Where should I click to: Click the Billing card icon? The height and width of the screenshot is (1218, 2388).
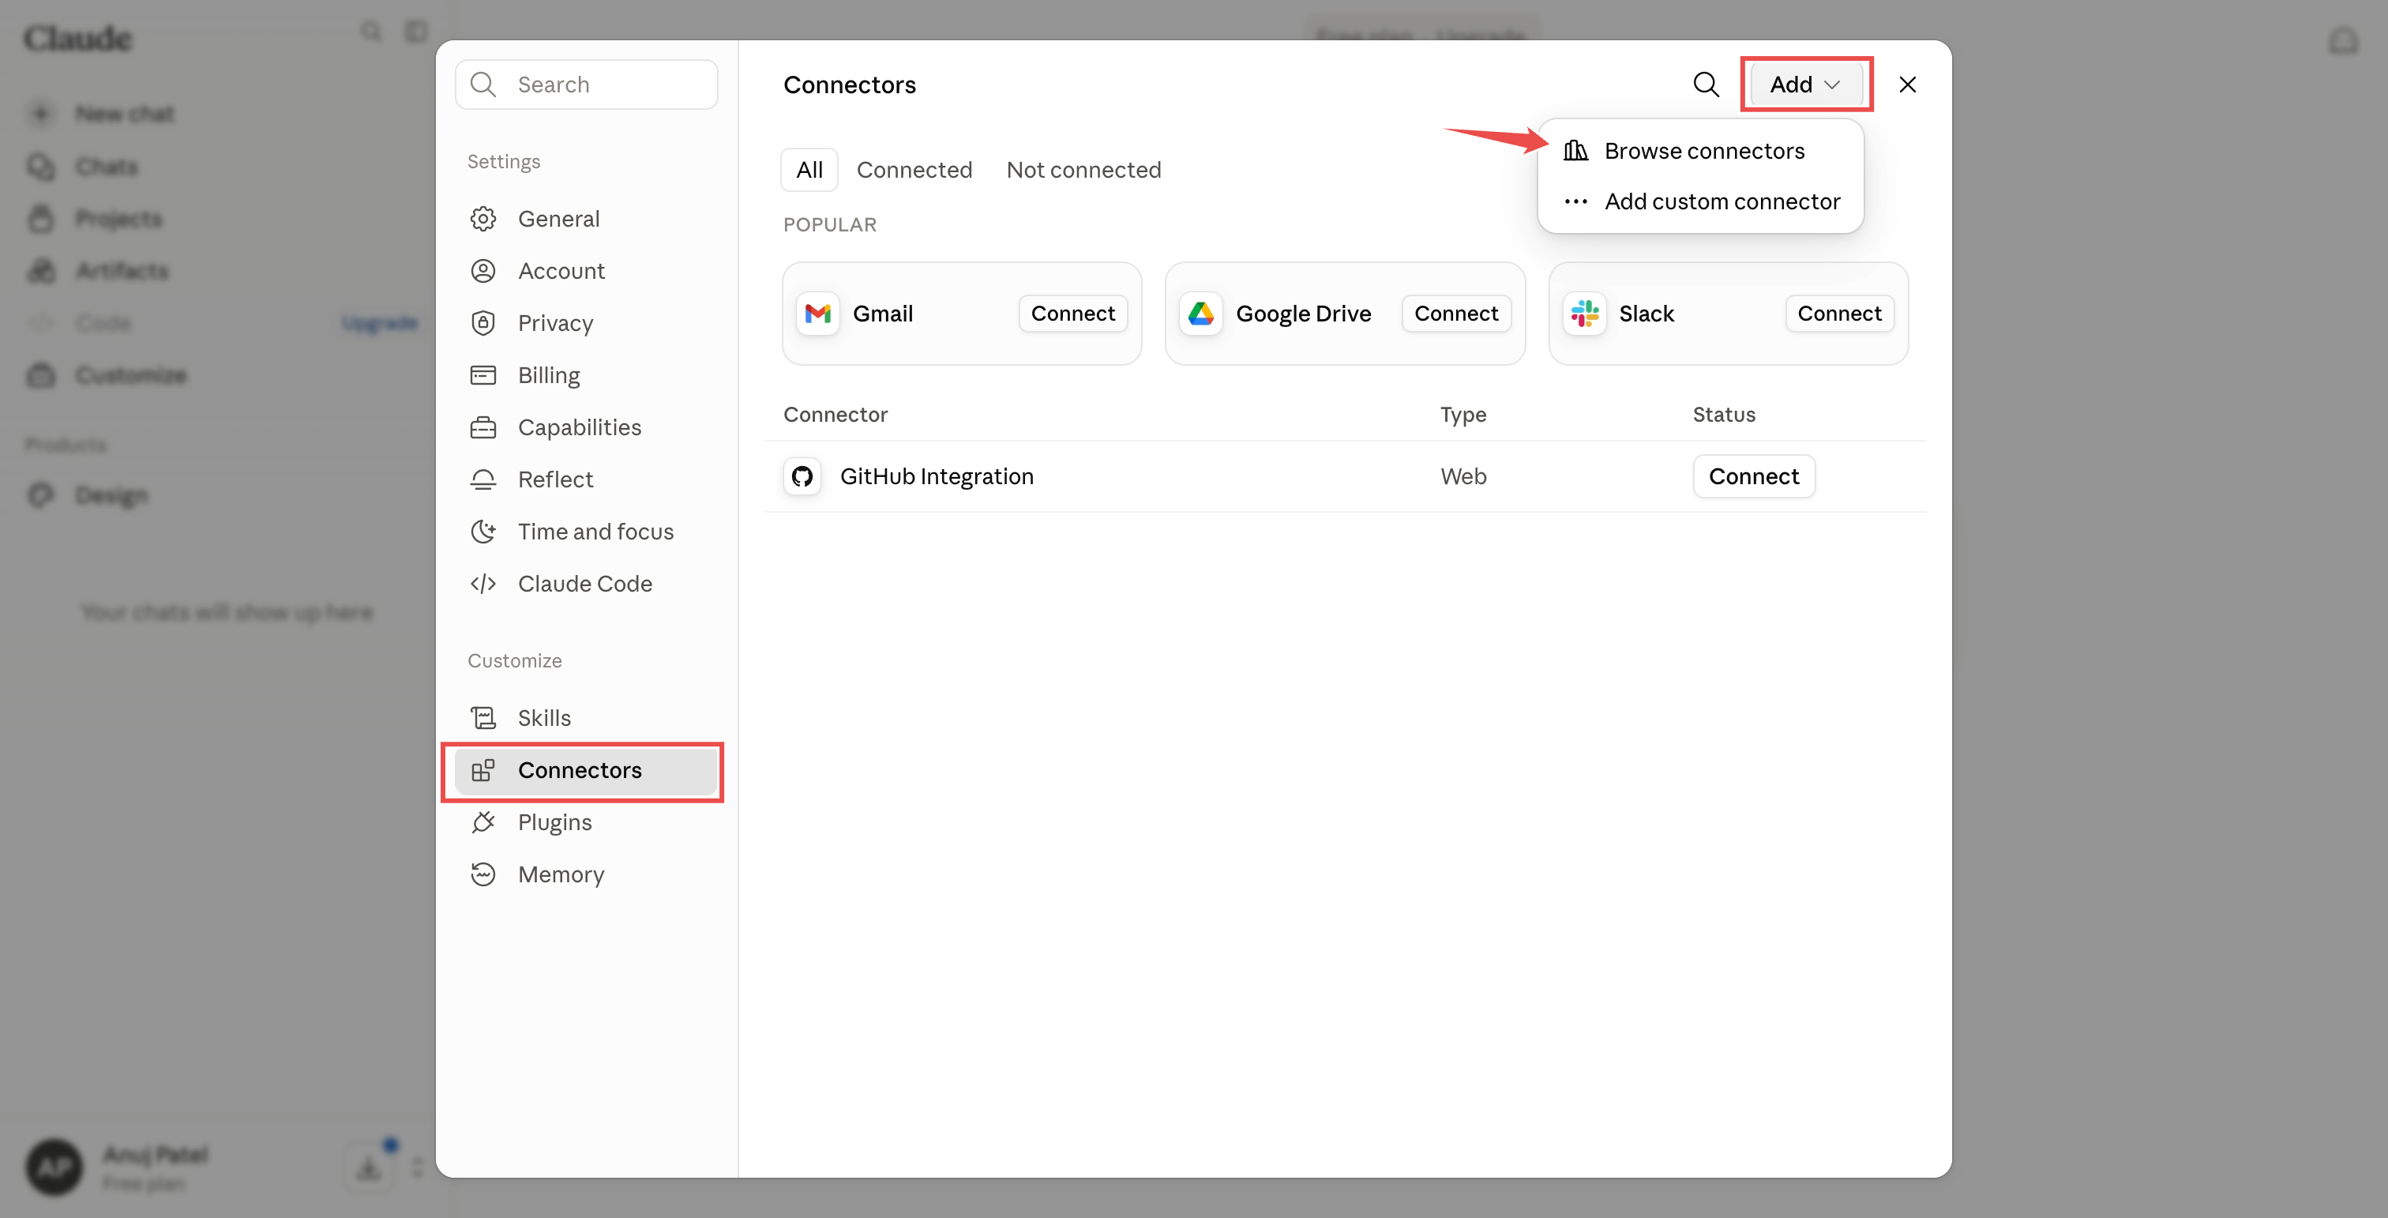click(x=483, y=374)
